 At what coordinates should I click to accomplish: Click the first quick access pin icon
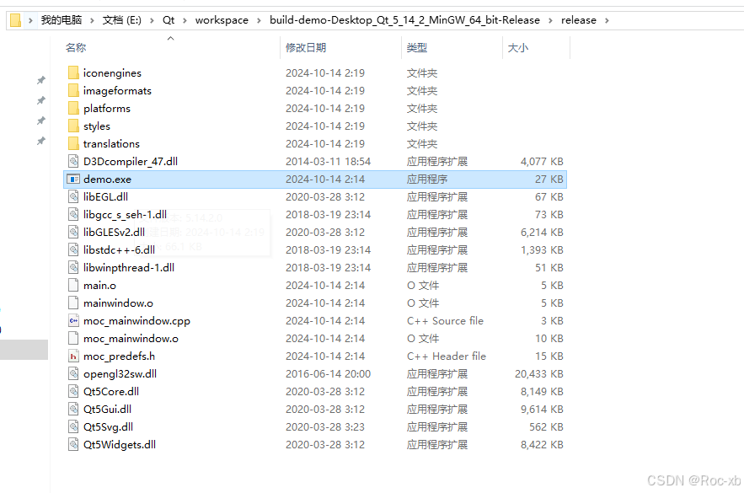(41, 80)
